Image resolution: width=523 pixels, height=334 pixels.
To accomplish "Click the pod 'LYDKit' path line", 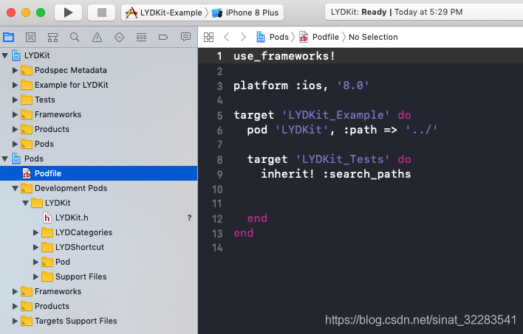I will tap(342, 130).
